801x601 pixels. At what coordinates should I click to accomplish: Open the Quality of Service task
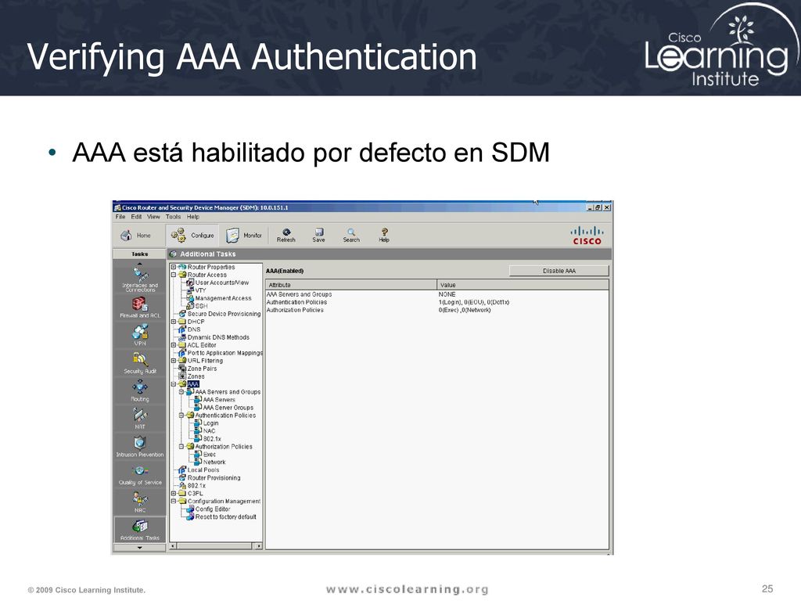[x=140, y=475]
